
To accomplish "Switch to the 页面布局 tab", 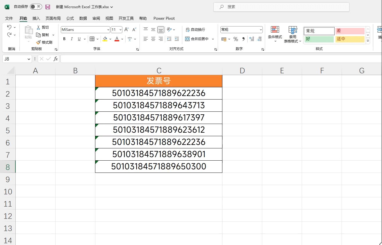I will 53,18.
